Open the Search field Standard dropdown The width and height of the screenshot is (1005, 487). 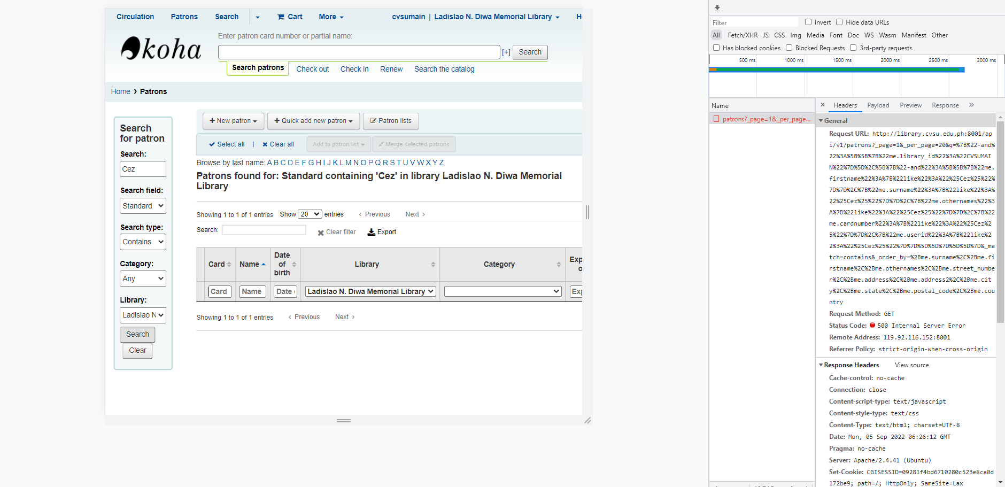(x=143, y=206)
